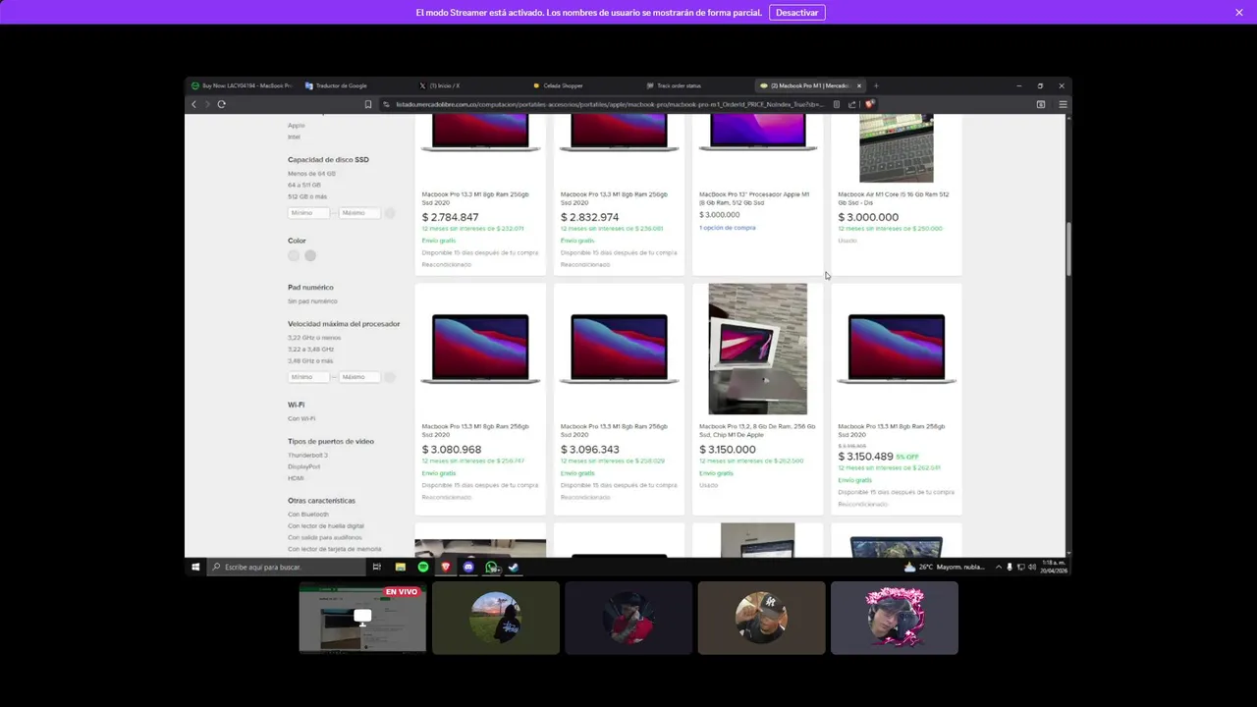Viewport: 1257px width, 707px height.
Task: Open Discord from the taskbar
Action: (468, 567)
